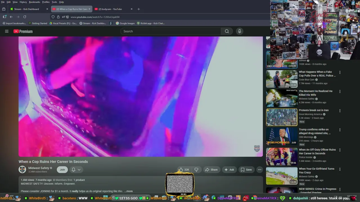
Task: Open options for Ex-Girlfriend video
Action: click(340, 169)
